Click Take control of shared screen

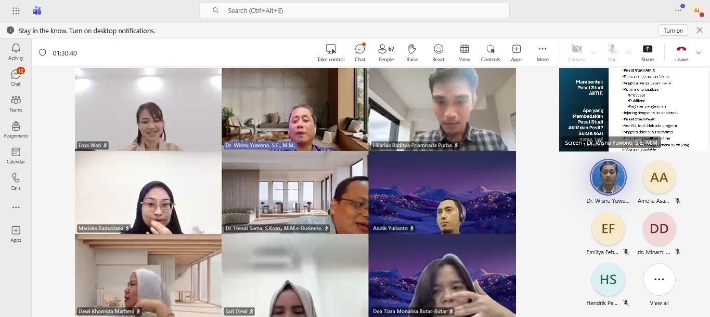coord(331,52)
